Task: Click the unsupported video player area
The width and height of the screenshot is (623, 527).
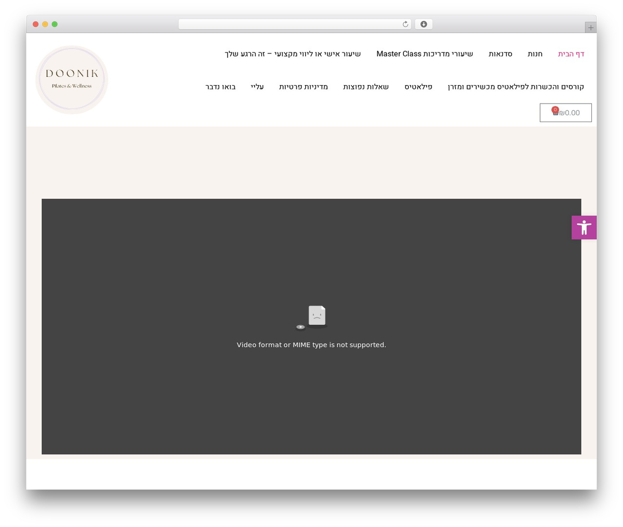Action: (x=311, y=327)
